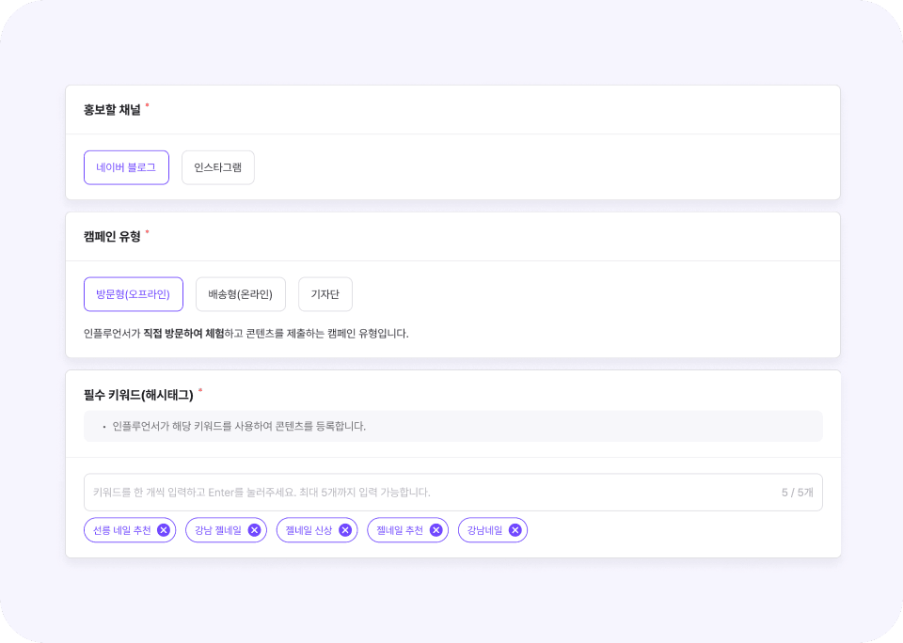The height and width of the screenshot is (643, 903).
Task: Remove the 선릉 네일 추천 keyword tag
Action: (164, 530)
